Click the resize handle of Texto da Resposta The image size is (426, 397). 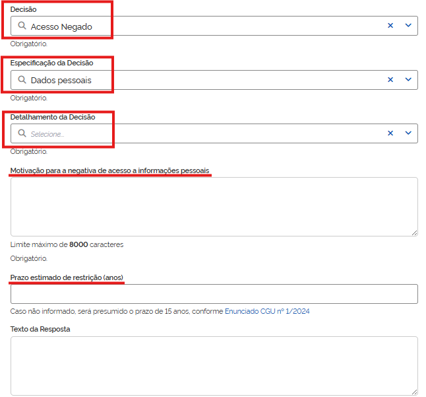(414, 392)
